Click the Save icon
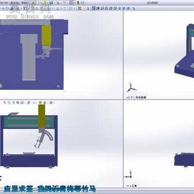 coord(51,2)
